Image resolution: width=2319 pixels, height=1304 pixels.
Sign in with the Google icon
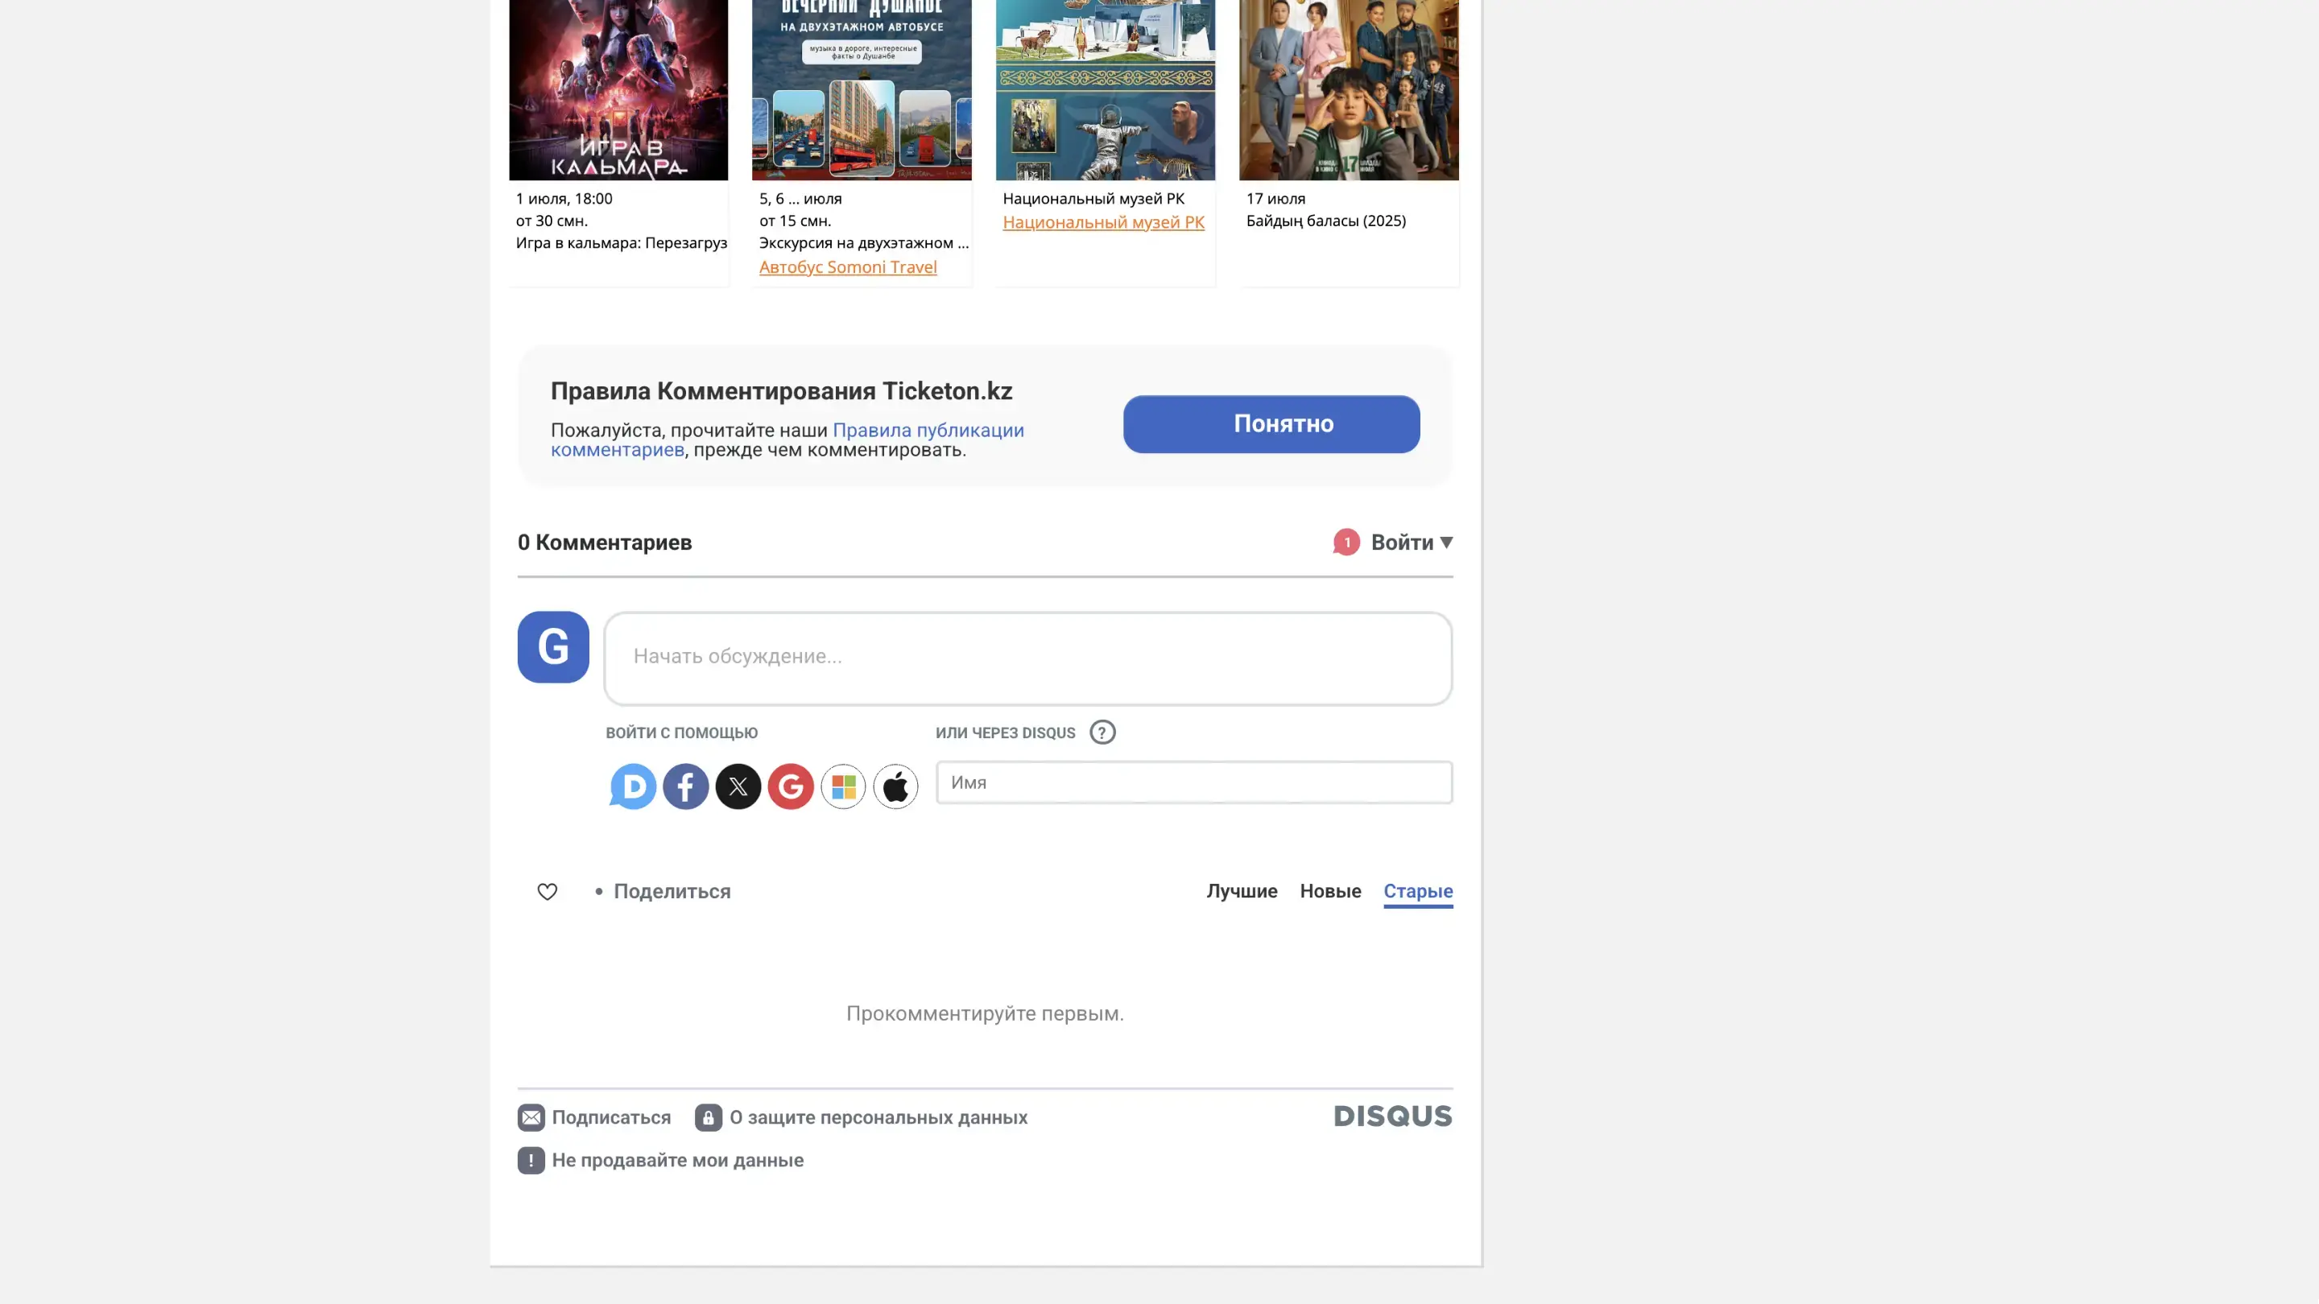point(791,786)
